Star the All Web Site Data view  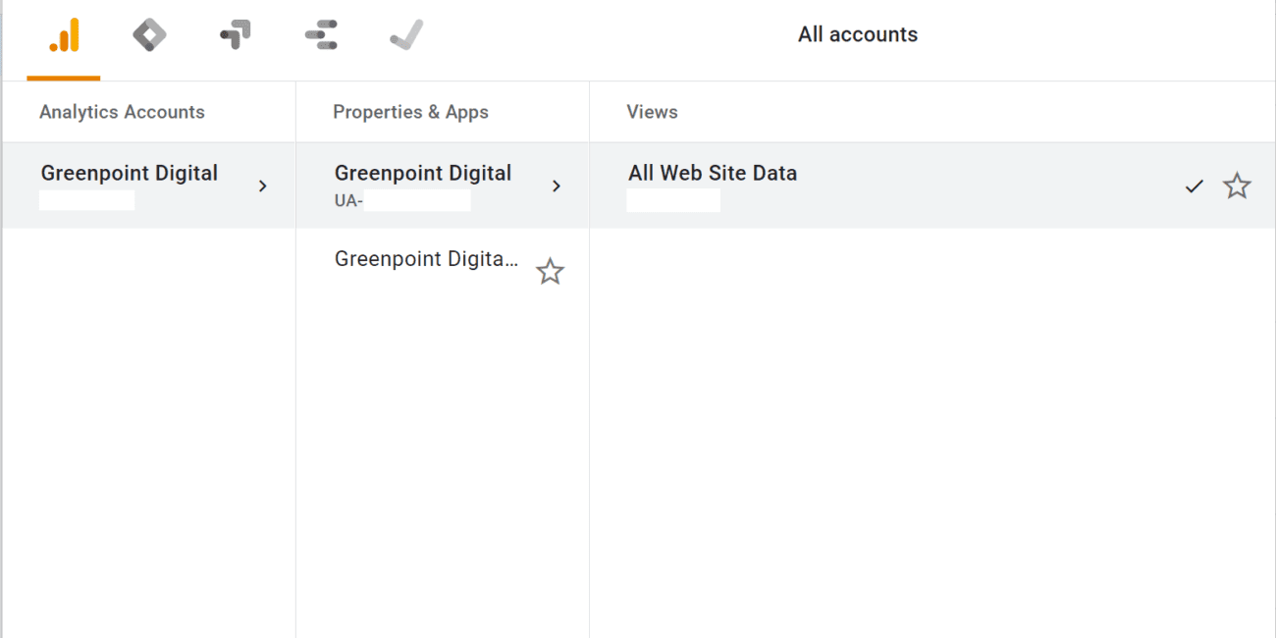pos(1238,186)
